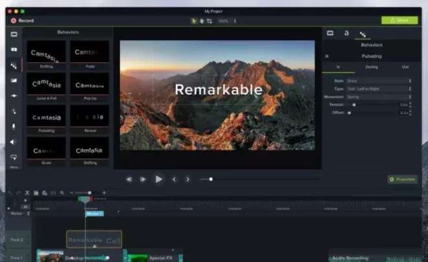The width and height of the screenshot is (428, 262).
Task: Select the Out tab
Action: pos(405,67)
